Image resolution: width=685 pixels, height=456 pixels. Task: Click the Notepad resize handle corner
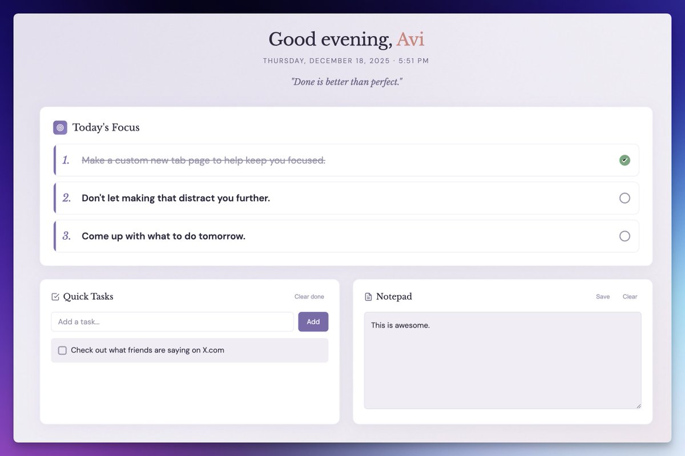point(638,406)
